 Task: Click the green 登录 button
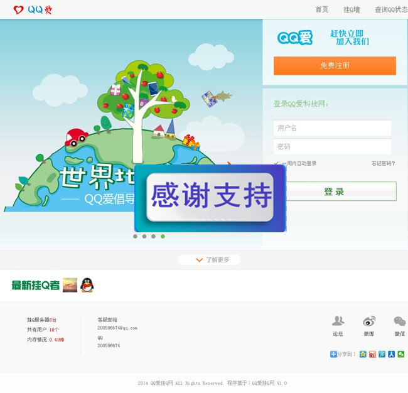341,191
